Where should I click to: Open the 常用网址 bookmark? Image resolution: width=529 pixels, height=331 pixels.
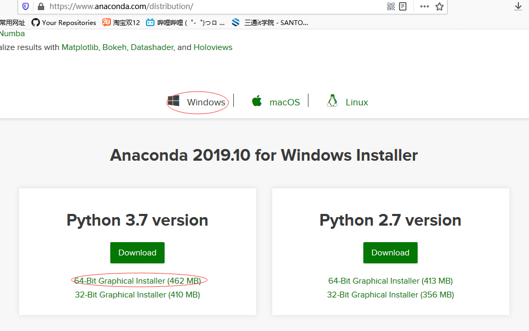[x=12, y=22]
